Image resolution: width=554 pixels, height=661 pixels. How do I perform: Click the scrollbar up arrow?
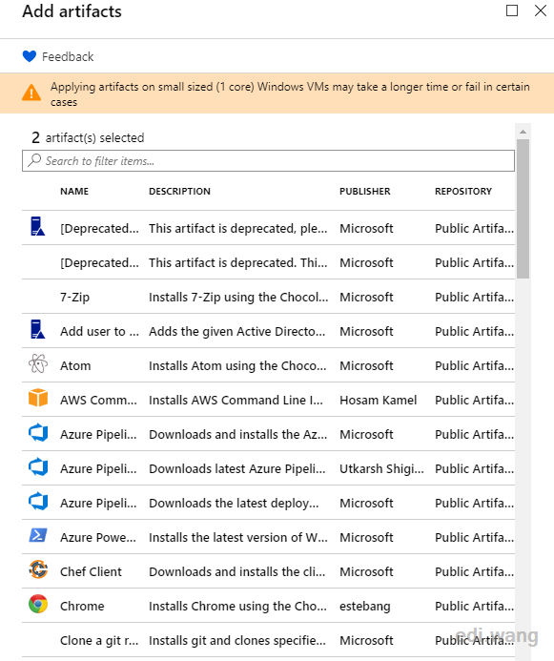click(x=523, y=132)
